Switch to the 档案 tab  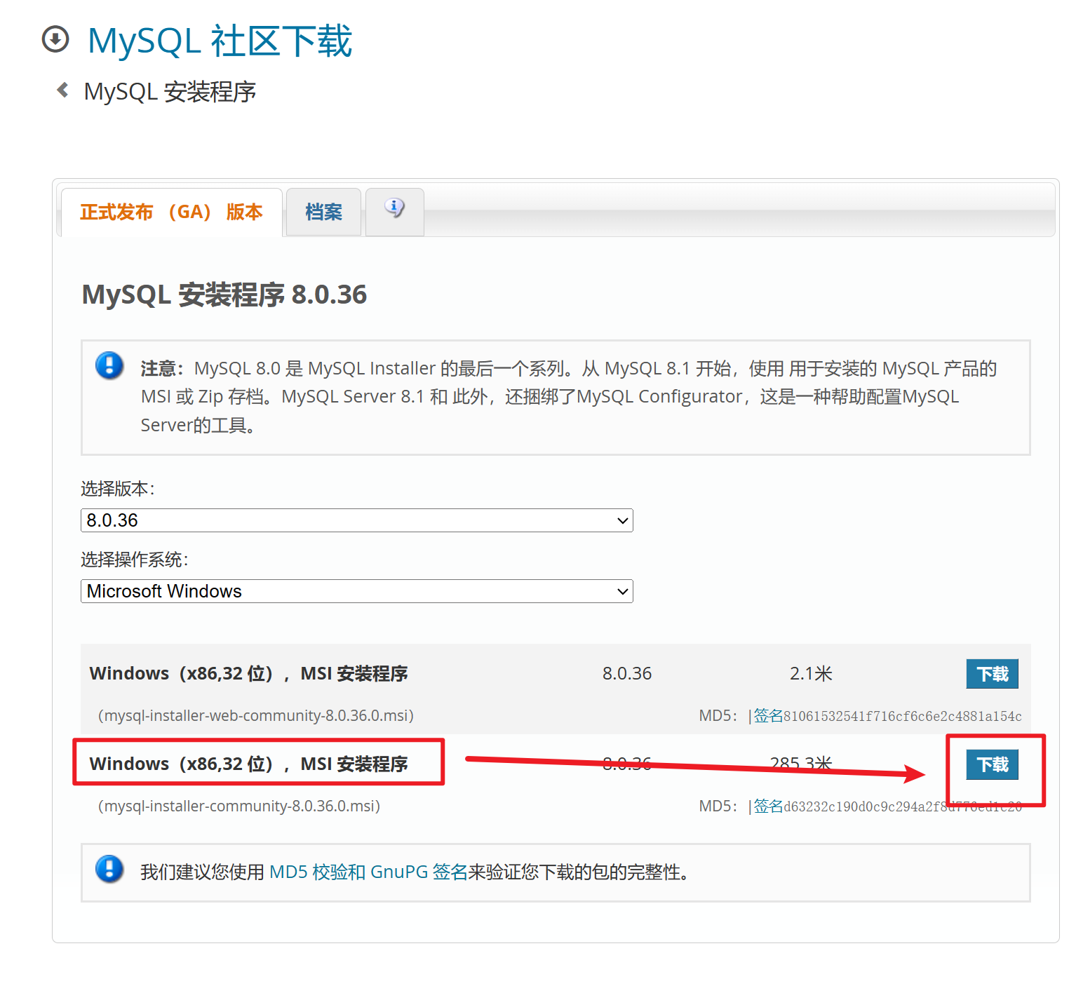click(x=323, y=211)
